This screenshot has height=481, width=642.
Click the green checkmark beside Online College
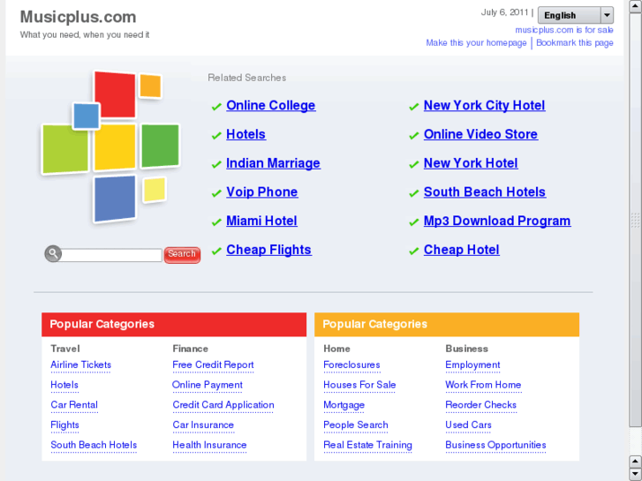(216, 107)
